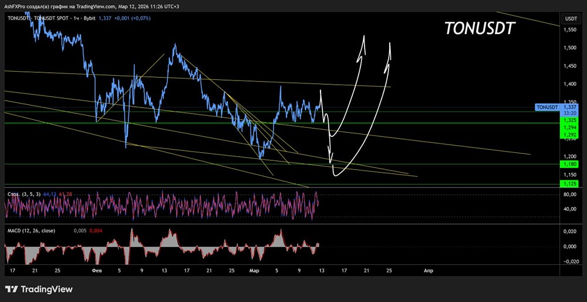Image resolution: width=587 pixels, height=302 pixels.
Task: Select the 1,294 green price label
Action: (x=571, y=127)
